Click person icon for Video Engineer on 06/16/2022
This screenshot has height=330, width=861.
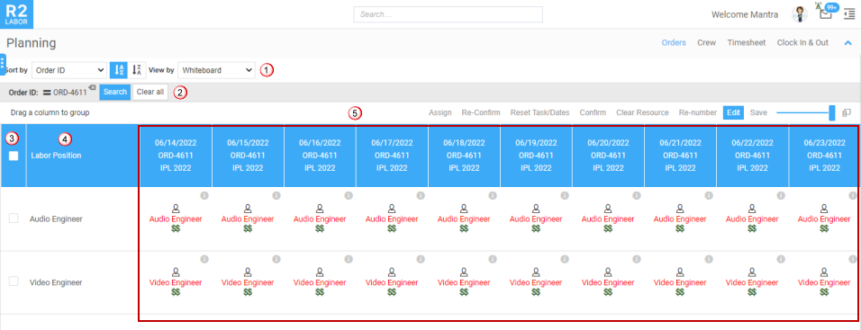click(320, 272)
